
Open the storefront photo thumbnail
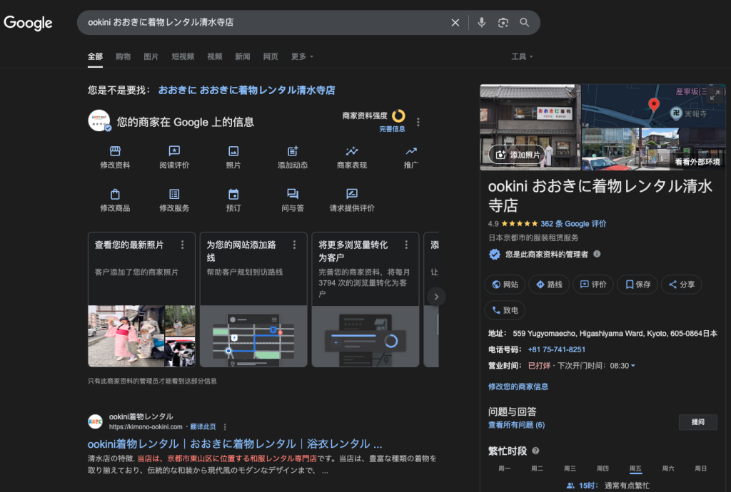coord(530,127)
